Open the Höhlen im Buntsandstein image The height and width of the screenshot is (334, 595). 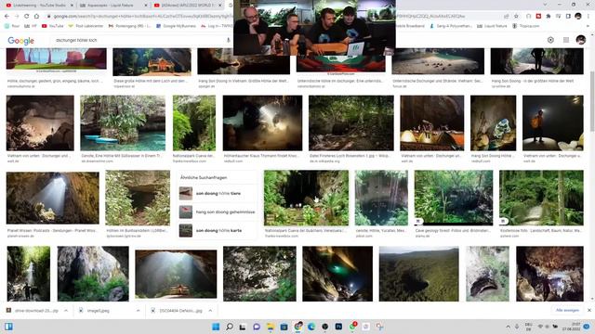[138, 198]
